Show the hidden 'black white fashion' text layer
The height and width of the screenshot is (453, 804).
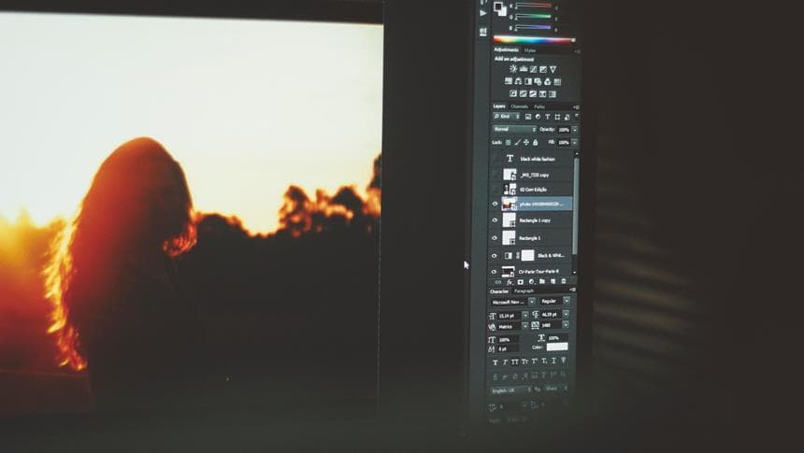coord(495,159)
